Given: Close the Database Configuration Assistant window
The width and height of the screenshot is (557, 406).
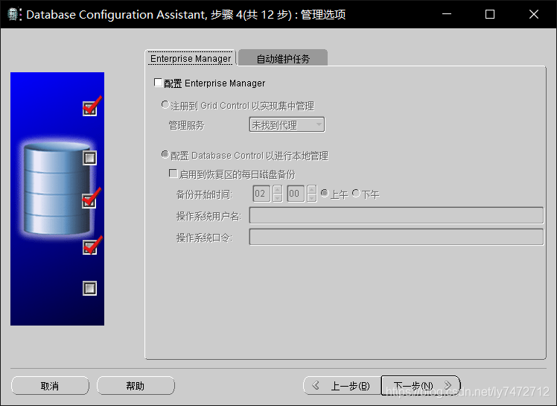Looking at the screenshot, I should (x=534, y=14).
